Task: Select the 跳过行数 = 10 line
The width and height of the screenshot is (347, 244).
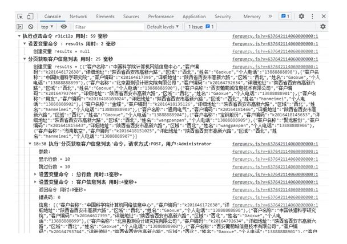Action: (54, 167)
